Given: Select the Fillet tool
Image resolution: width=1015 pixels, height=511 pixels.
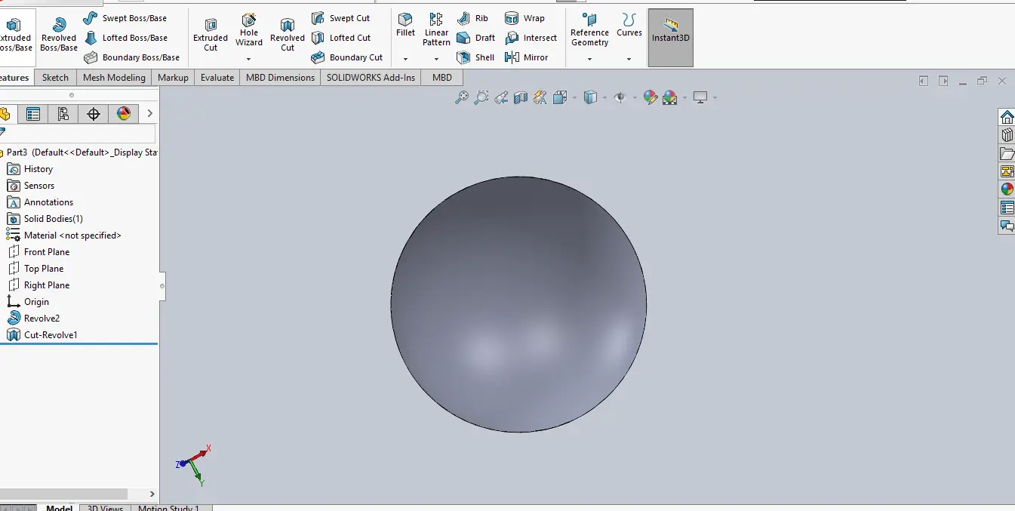Looking at the screenshot, I should click(x=405, y=25).
